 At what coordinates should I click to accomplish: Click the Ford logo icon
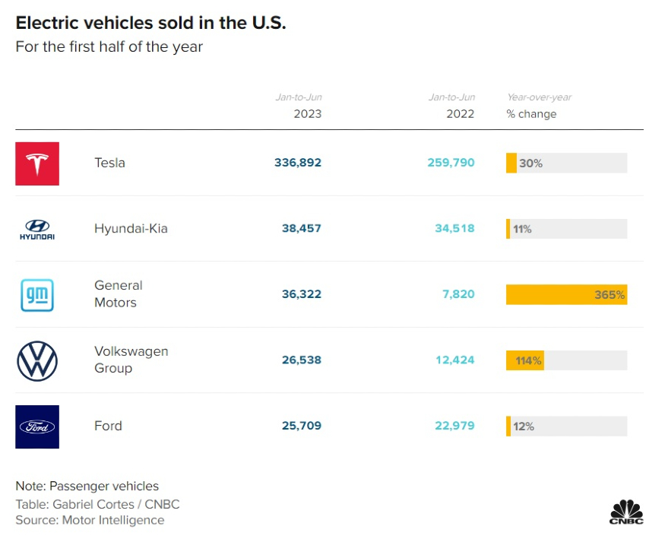pyautogui.click(x=36, y=427)
